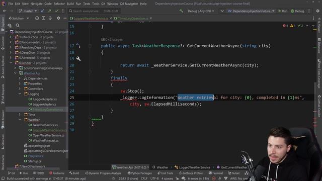Hide the Explorer panel with minus icon
The height and width of the screenshot is (181, 322).
(65, 18)
